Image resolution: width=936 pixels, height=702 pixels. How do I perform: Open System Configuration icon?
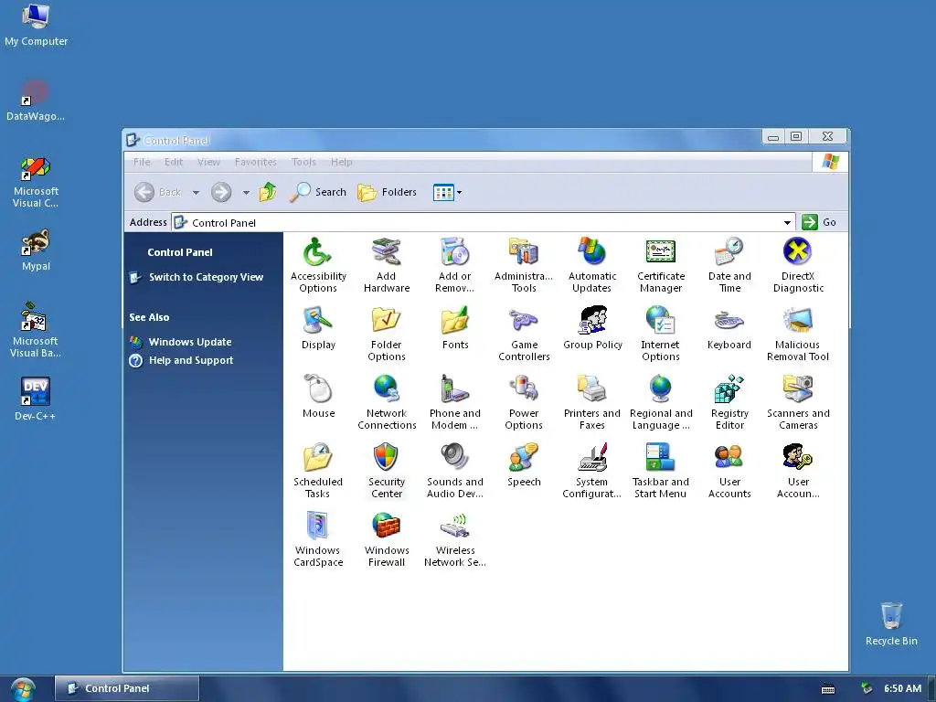pyautogui.click(x=592, y=471)
